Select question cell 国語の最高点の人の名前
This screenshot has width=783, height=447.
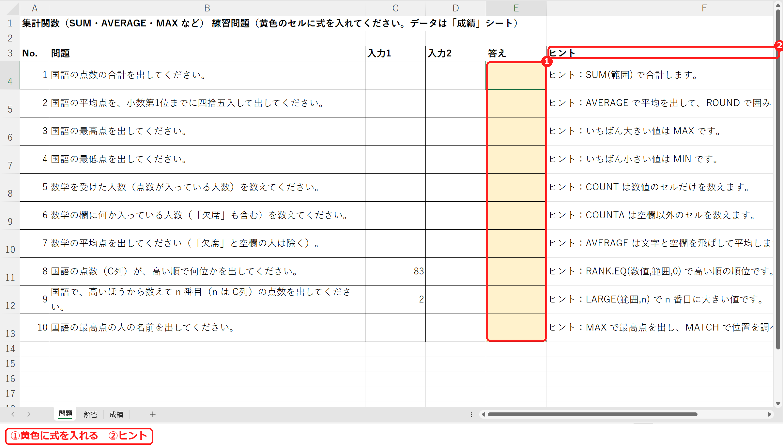(x=207, y=328)
